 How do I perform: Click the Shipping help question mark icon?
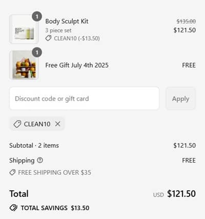point(40,160)
